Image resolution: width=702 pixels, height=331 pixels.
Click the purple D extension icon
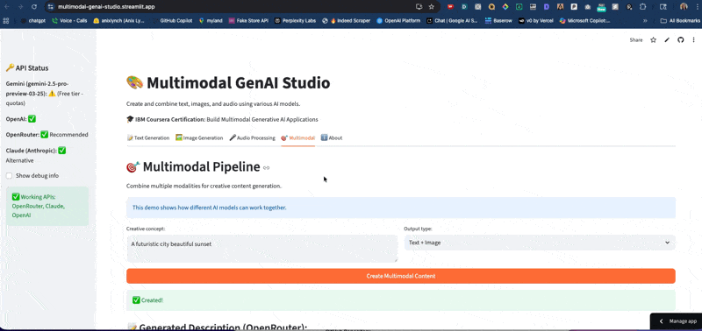[x=547, y=7]
